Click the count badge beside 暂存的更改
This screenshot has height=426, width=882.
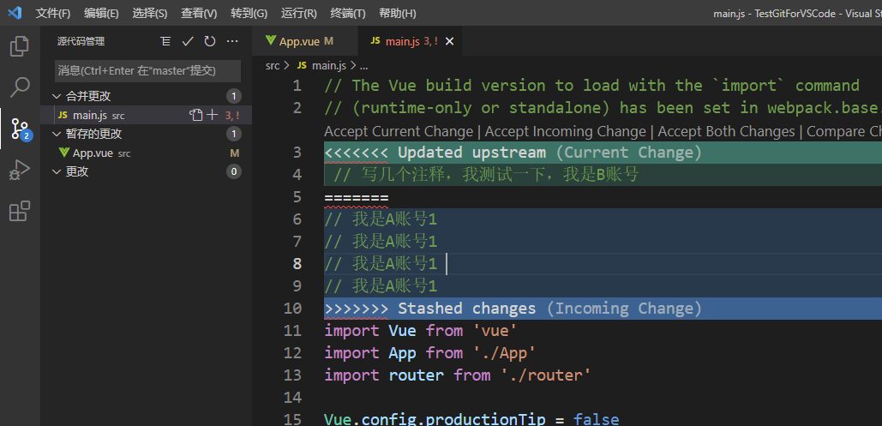[x=234, y=134]
